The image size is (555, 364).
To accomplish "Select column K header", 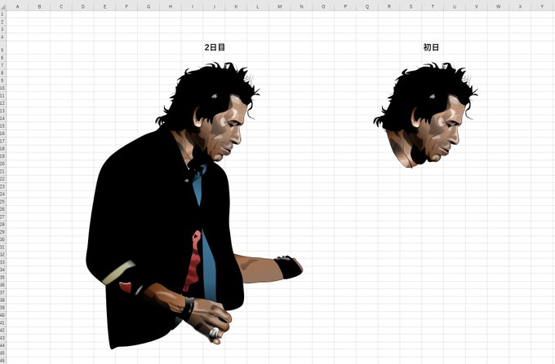I will [236, 7].
